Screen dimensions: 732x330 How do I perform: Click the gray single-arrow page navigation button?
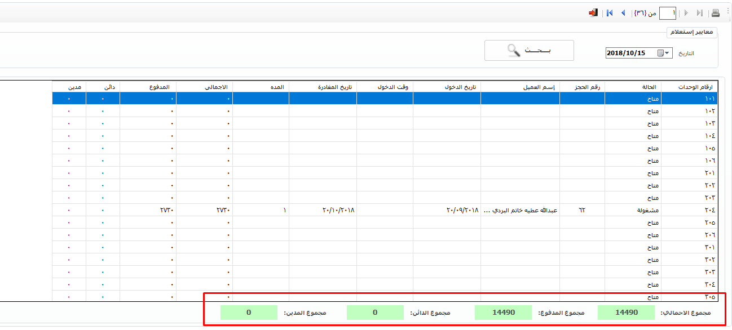coord(686,13)
